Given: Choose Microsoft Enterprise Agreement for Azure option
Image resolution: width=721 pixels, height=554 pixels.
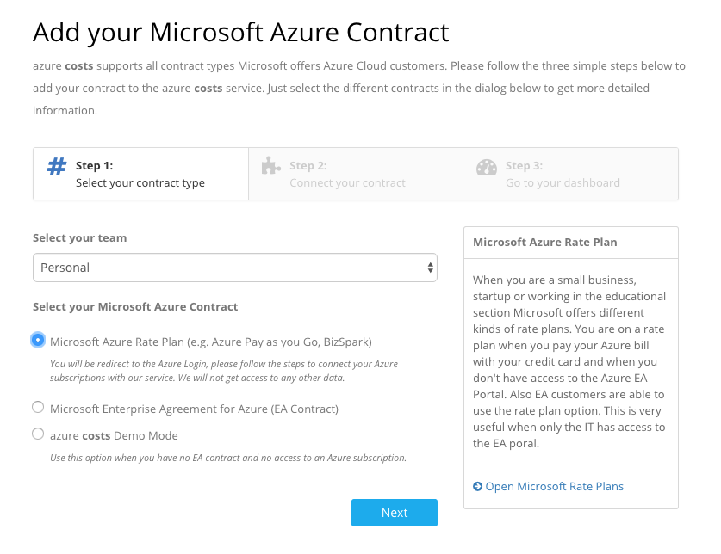Looking at the screenshot, I should click(x=38, y=406).
